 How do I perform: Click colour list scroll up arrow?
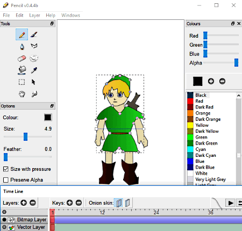point(239,96)
